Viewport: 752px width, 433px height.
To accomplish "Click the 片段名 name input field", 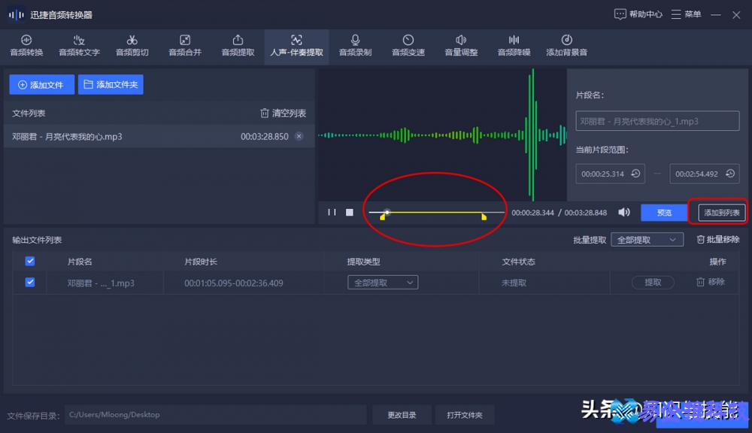I will (x=656, y=120).
